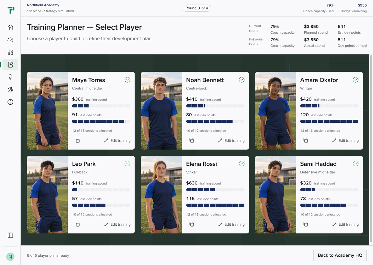The image size is (373, 265).
Task: Open the help question mark icon
Action: (10, 102)
